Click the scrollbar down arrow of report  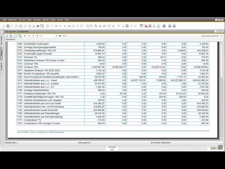coord(221,139)
